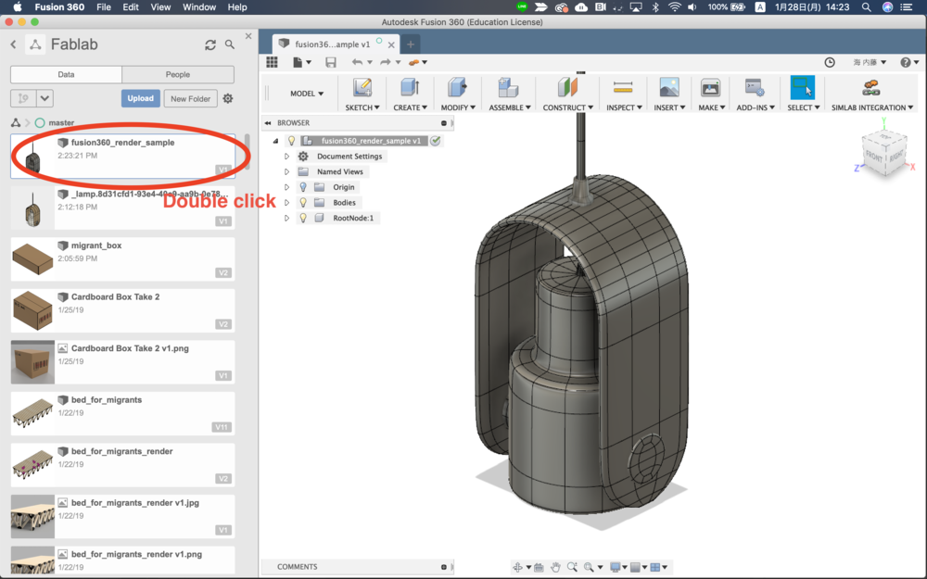This screenshot has width=927, height=579.
Task: Expand the Document Settings node
Action: click(287, 157)
